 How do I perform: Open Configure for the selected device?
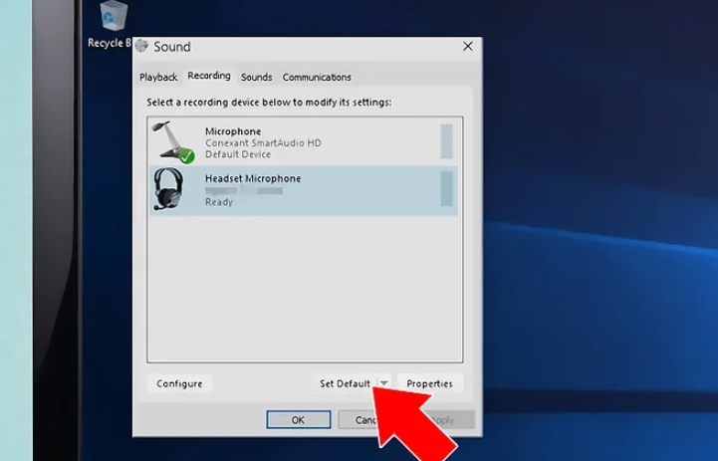click(x=179, y=384)
